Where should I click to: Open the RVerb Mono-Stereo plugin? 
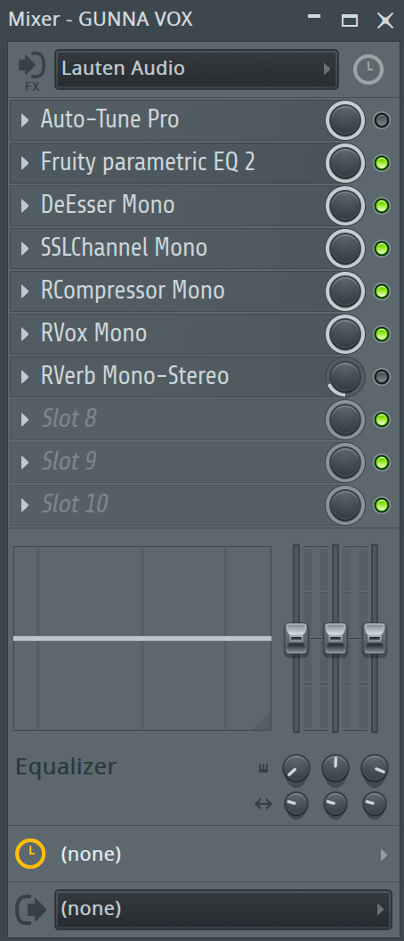[x=135, y=377]
